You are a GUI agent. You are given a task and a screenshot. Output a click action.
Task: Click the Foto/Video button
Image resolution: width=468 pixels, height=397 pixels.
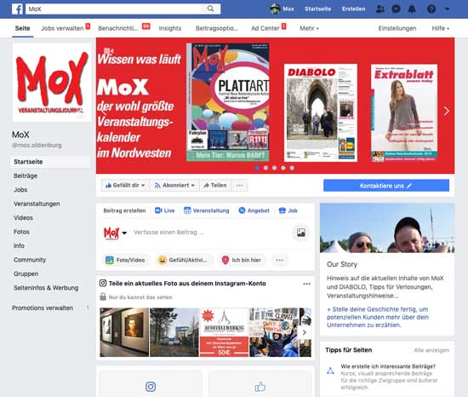tap(126, 260)
